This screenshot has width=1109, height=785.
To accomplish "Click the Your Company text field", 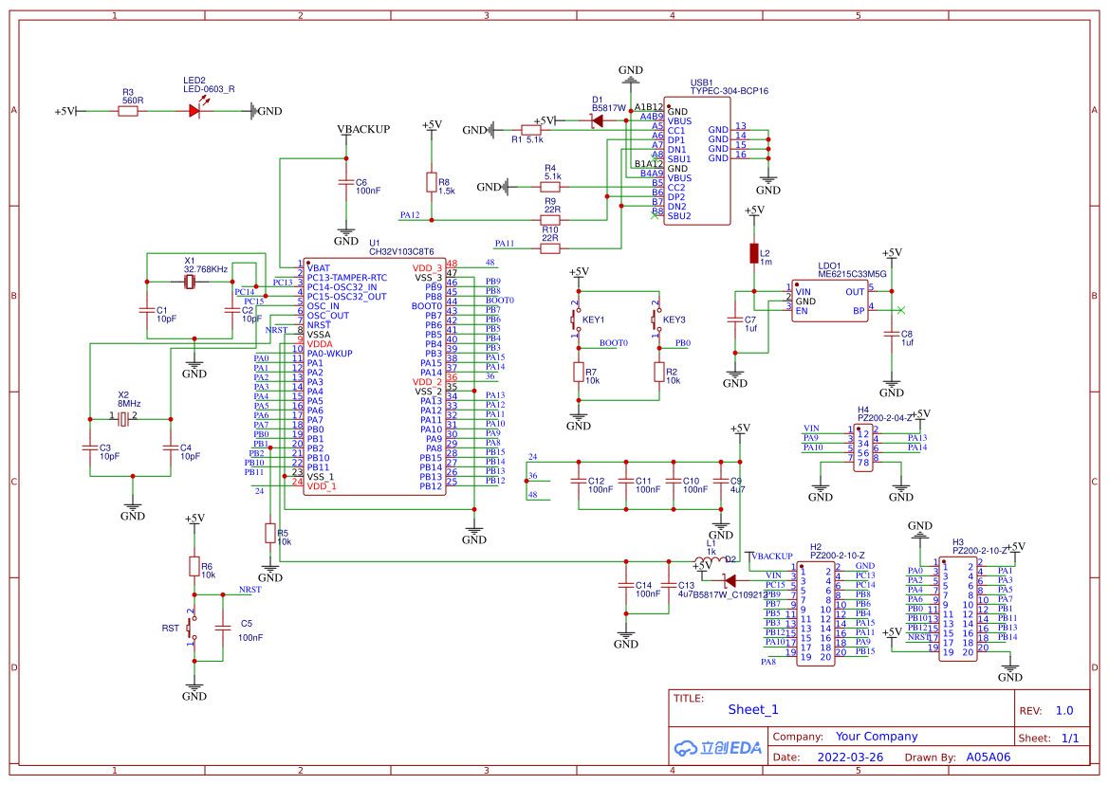I will coord(877,737).
